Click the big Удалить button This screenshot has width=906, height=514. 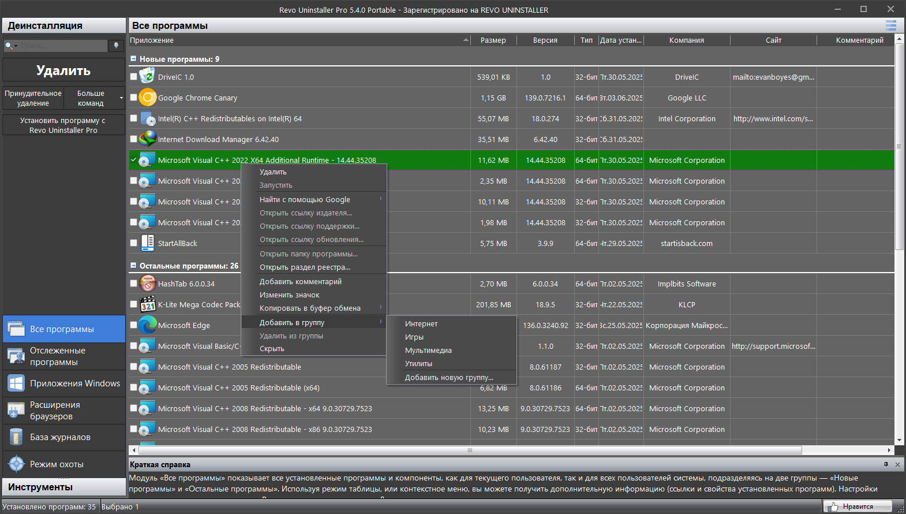(63, 70)
